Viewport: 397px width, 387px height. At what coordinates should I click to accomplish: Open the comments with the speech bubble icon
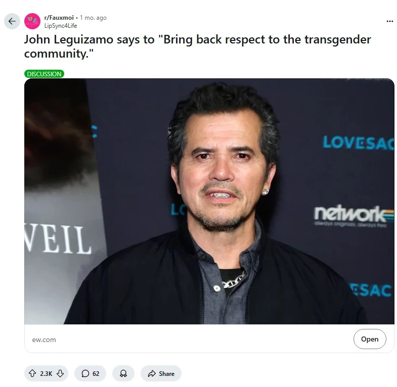coord(85,373)
